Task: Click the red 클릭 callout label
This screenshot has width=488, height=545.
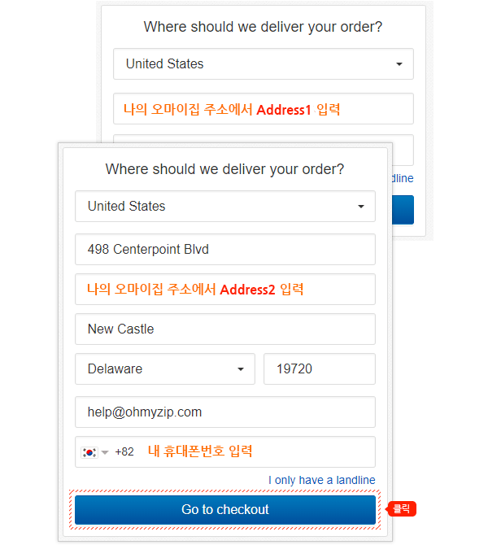Action: (403, 509)
